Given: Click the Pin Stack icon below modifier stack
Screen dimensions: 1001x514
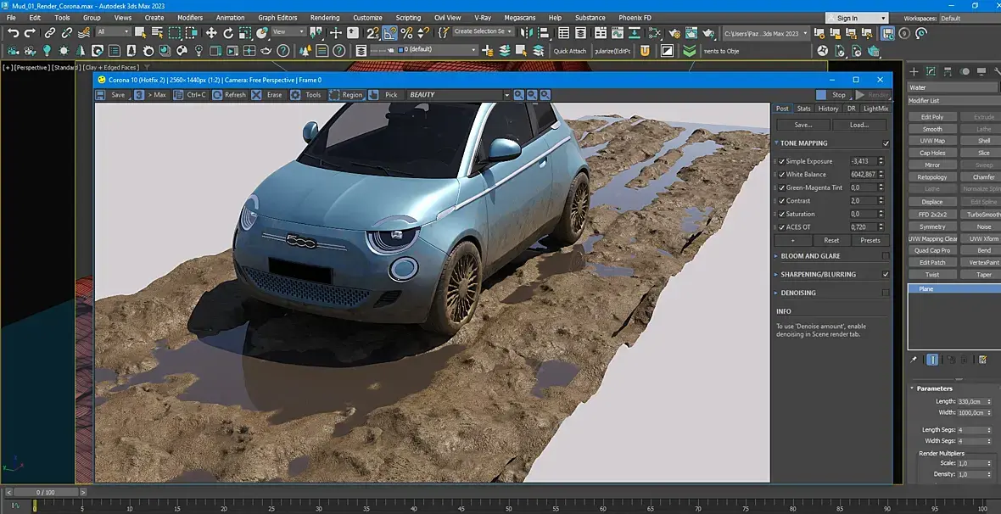Looking at the screenshot, I should coord(914,360).
